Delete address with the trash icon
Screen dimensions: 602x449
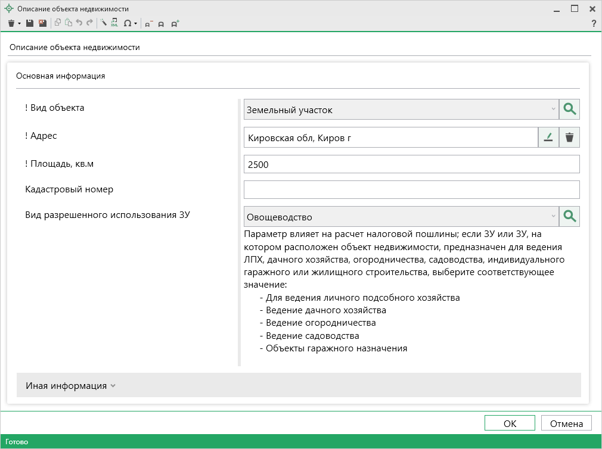pos(569,138)
